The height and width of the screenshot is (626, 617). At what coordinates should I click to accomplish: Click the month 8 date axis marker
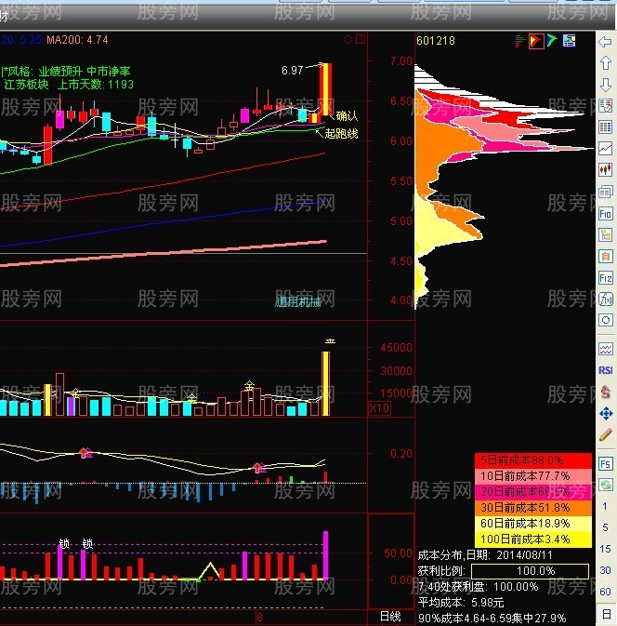point(259,618)
